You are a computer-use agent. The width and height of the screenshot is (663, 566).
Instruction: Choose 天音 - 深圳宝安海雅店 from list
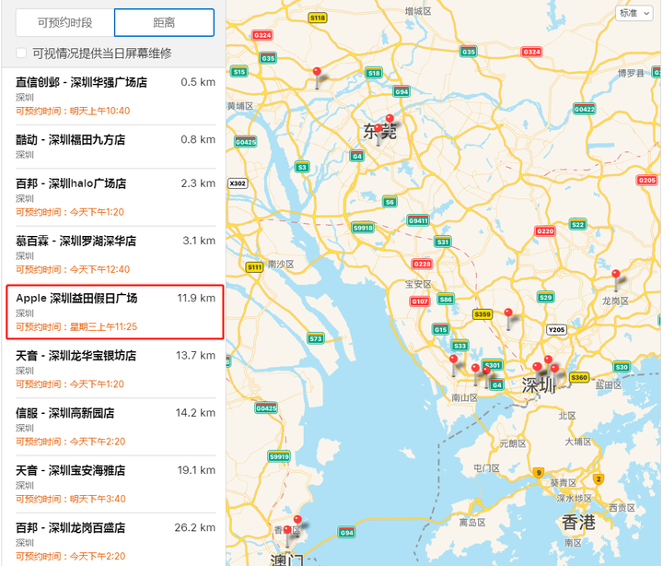(x=115, y=484)
